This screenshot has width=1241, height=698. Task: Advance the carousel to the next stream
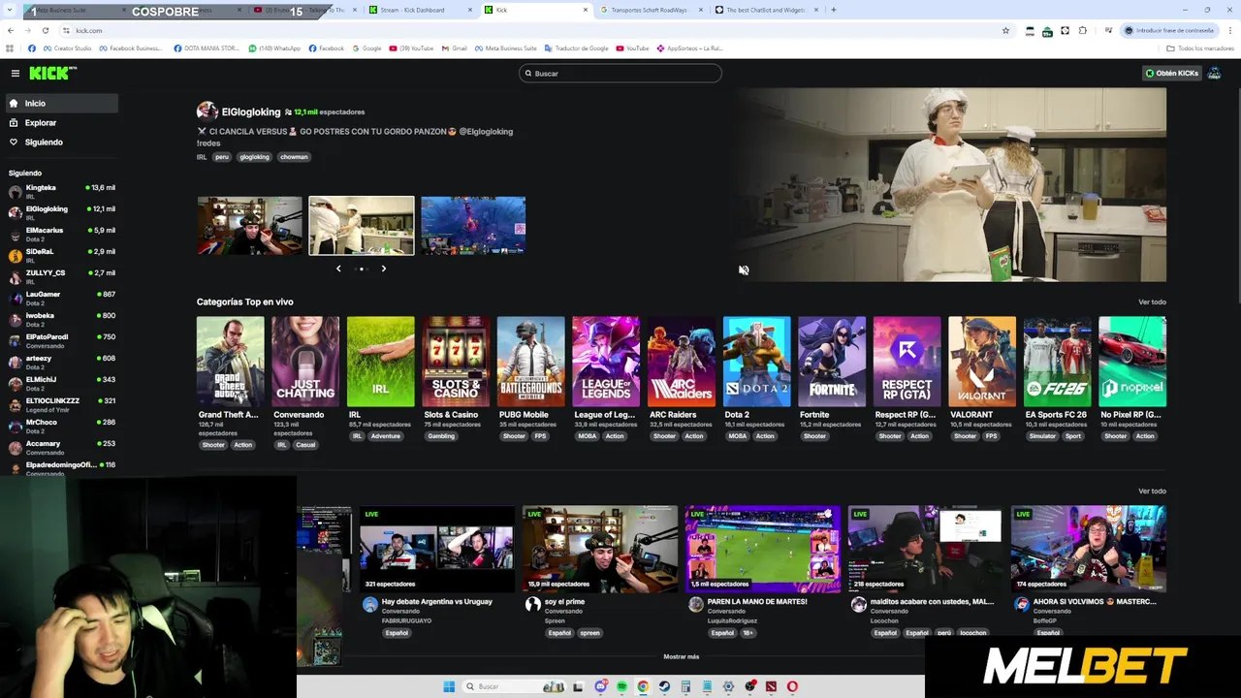pos(383,269)
